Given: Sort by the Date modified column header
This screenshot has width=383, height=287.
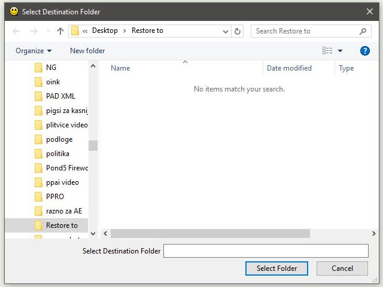Looking at the screenshot, I should 289,68.
